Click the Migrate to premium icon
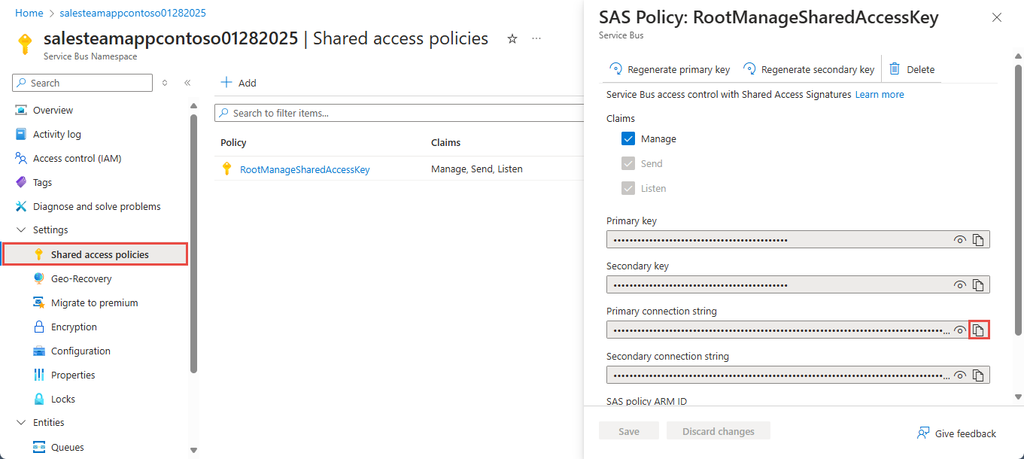This screenshot has height=459, width=1024. point(39,302)
